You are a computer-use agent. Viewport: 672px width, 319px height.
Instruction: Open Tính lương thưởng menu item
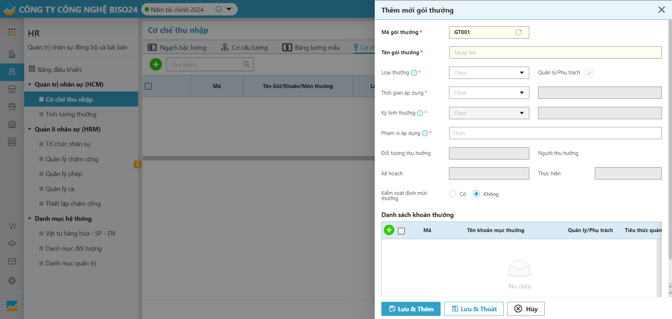(x=71, y=114)
